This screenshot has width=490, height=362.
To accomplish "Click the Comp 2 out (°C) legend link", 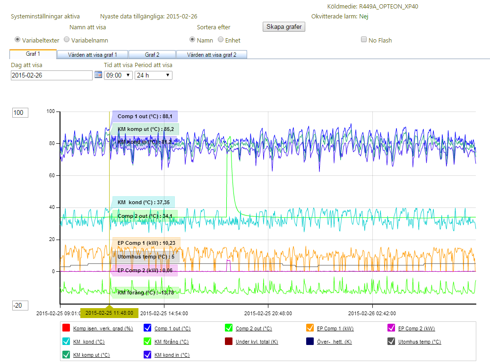I will (254, 328).
